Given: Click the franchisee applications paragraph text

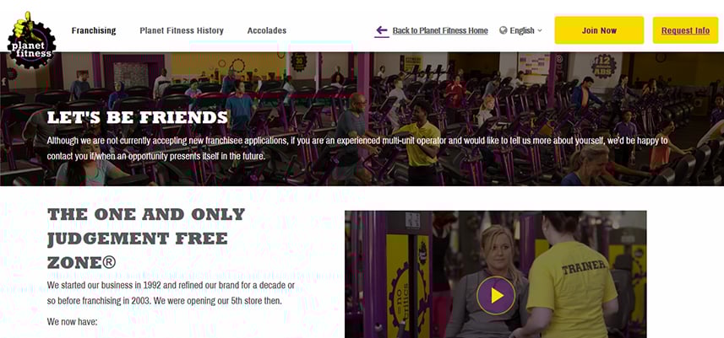Looking at the screenshot, I should click(357, 148).
